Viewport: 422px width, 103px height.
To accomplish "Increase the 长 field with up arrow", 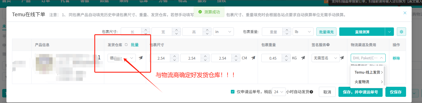I will click(x=146, y=30).
